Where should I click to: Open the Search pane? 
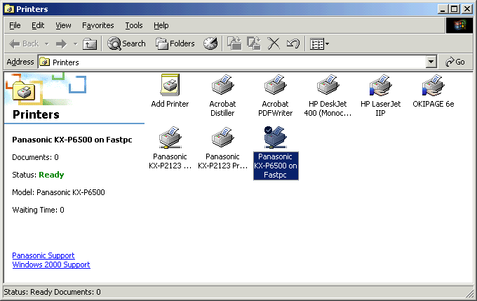(126, 44)
